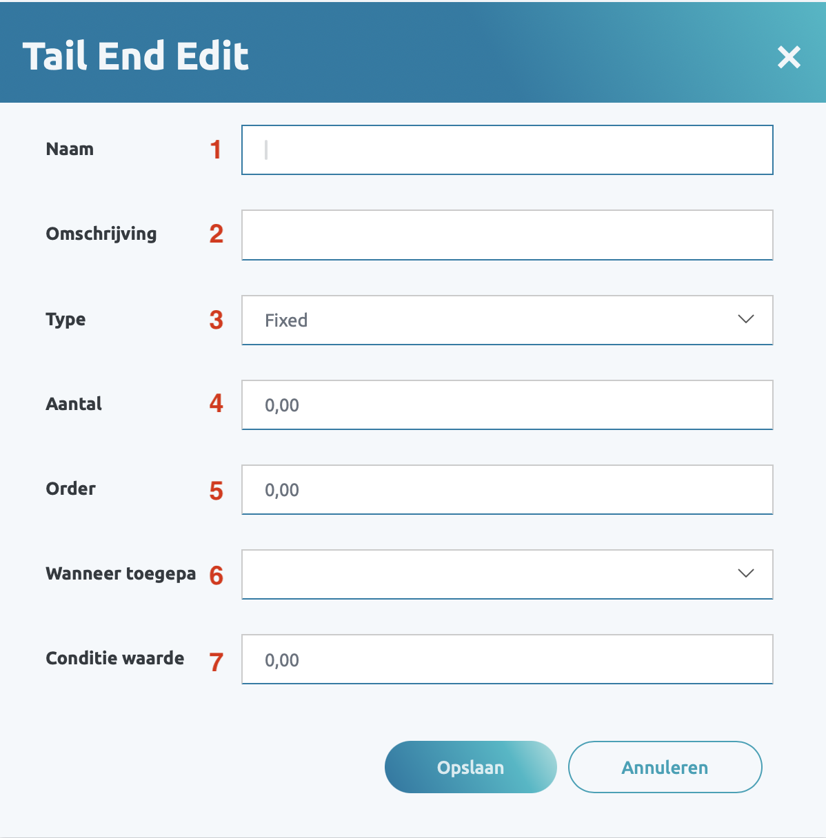Click into the Naam text field
826x838 pixels.
[507, 150]
